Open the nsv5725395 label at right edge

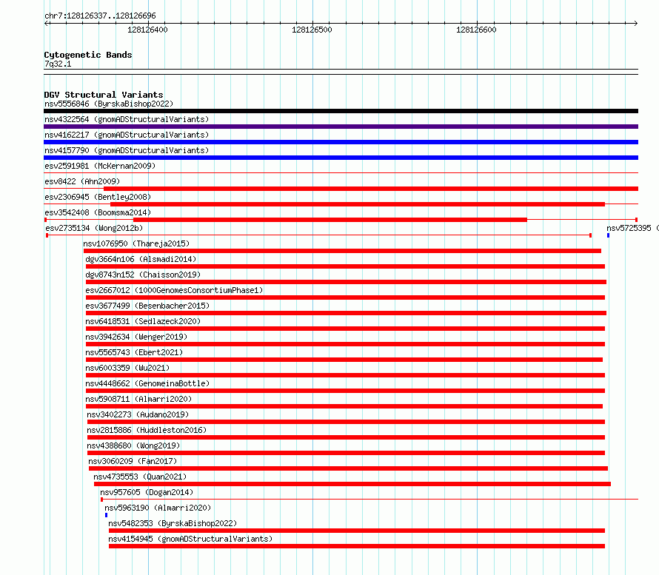[632, 228]
